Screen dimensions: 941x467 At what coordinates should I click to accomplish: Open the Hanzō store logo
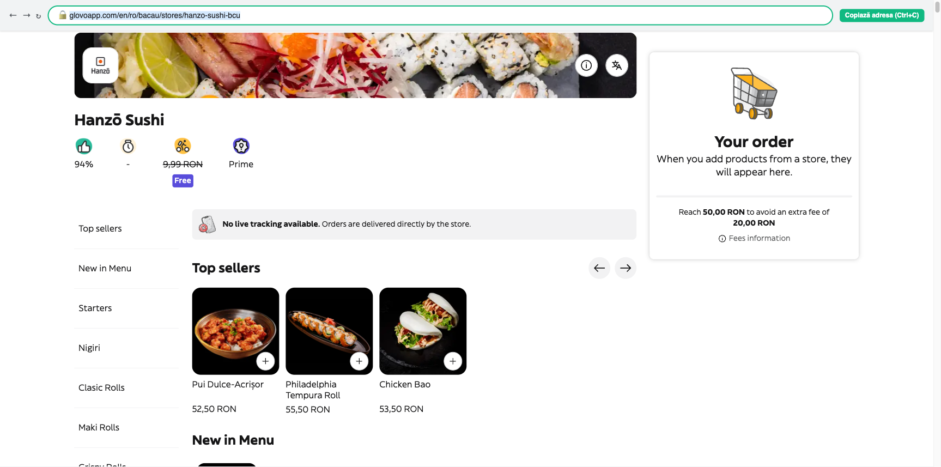click(100, 65)
